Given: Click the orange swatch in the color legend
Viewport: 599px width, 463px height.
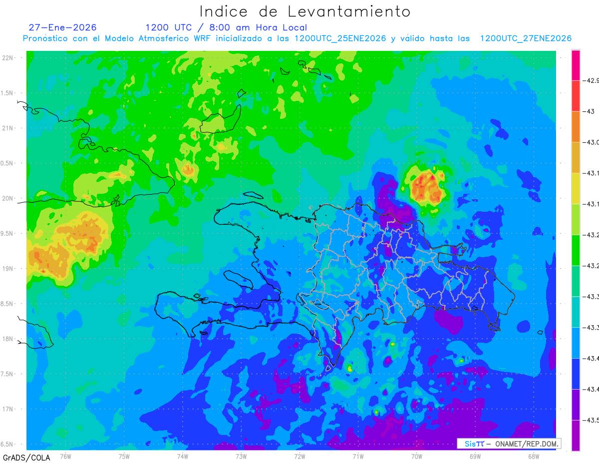Looking at the screenshot, I should [x=576, y=127].
